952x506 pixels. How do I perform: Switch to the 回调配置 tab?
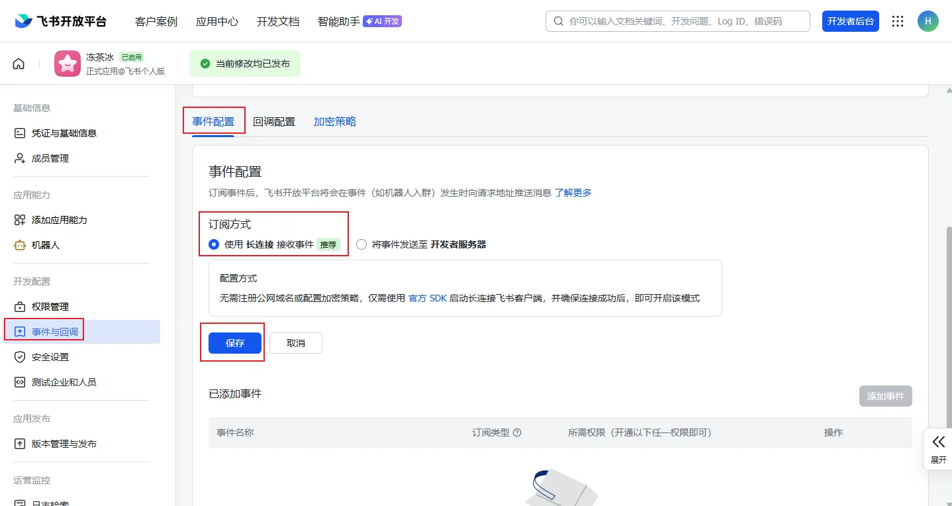tap(274, 122)
